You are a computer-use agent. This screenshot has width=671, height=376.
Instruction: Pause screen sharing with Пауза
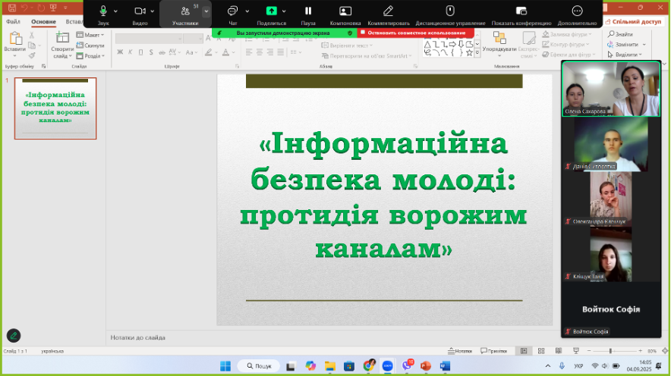(x=308, y=11)
